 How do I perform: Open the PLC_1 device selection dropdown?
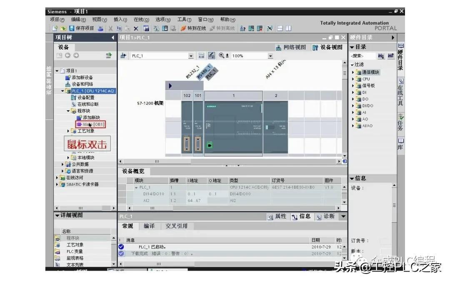[x=191, y=56]
